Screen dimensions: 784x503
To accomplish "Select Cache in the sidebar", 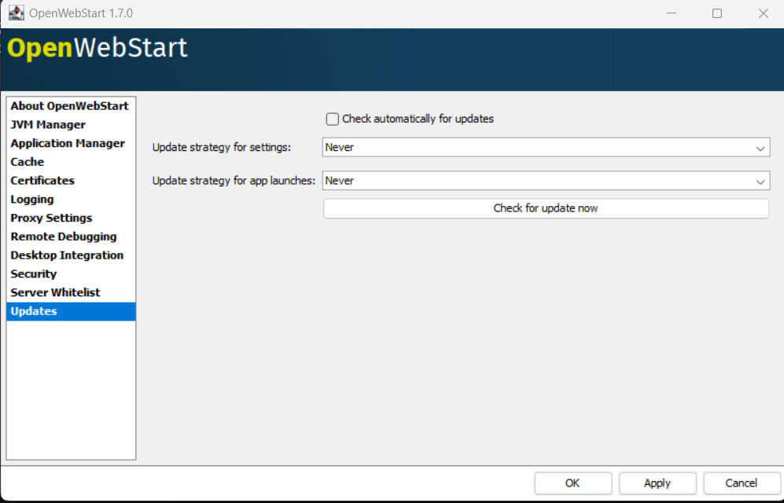I will coord(71,162).
